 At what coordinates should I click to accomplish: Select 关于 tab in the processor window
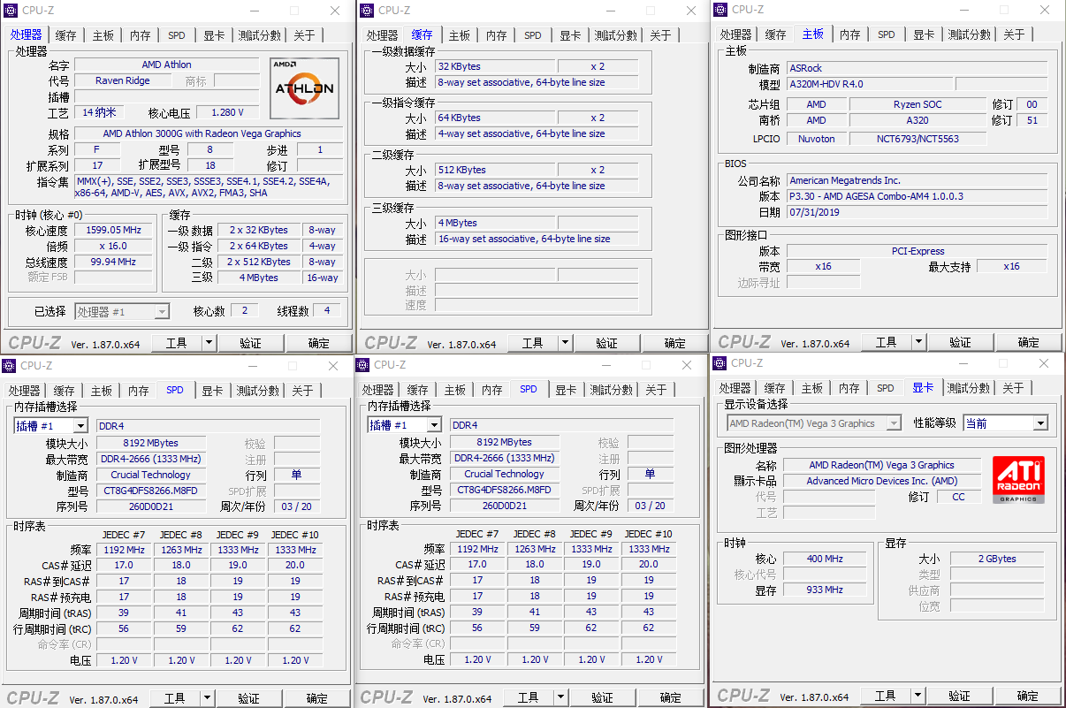point(304,35)
